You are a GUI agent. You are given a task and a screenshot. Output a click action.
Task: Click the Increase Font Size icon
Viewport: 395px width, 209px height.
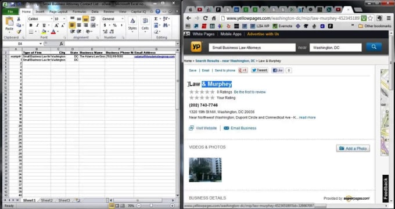tap(56, 26)
